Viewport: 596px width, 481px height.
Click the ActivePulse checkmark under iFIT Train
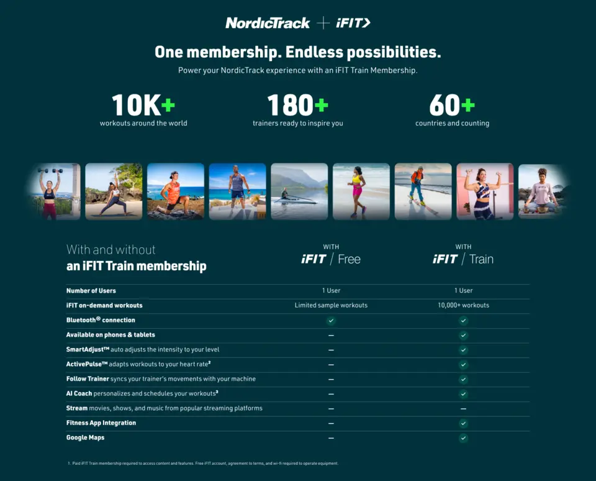(463, 365)
